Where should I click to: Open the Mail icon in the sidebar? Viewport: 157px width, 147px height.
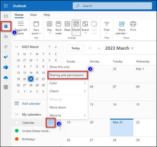pyautogui.click(x=6, y=16)
